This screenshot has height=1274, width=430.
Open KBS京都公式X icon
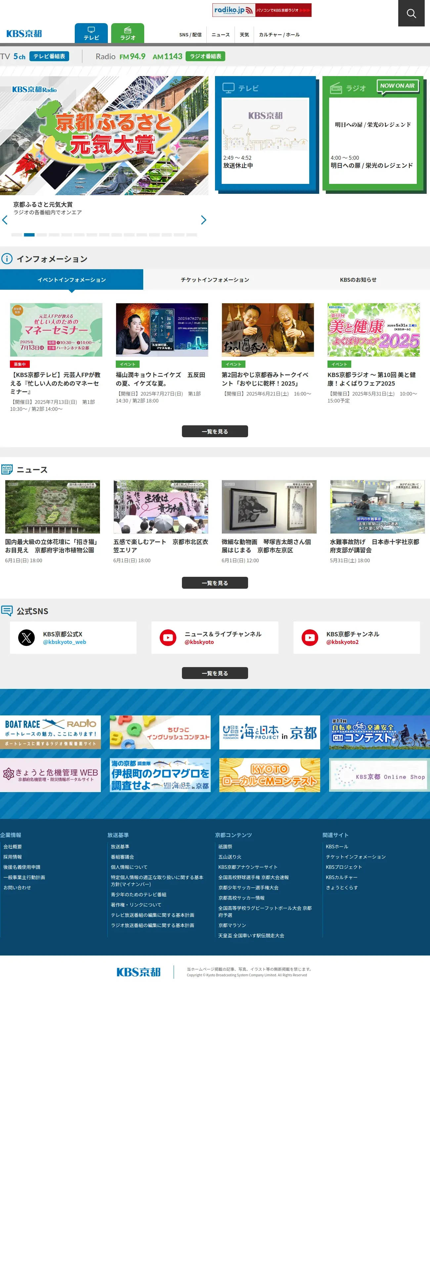tap(27, 637)
